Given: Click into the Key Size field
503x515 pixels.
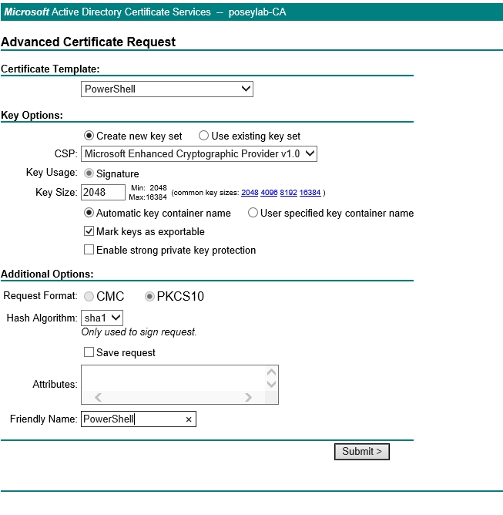Looking at the screenshot, I should pos(102,192).
